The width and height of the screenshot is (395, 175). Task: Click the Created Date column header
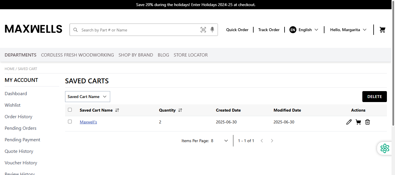pyautogui.click(x=228, y=110)
